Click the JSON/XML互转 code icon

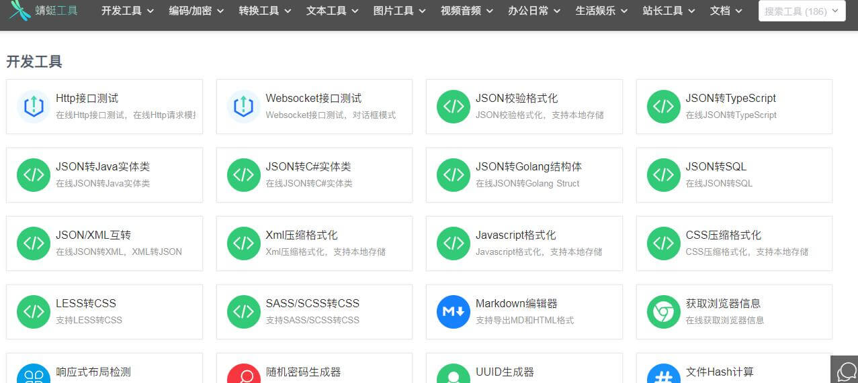(x=34, y=243)
